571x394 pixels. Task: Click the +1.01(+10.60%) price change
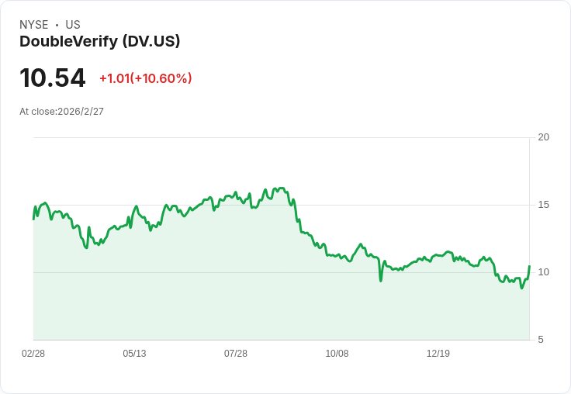pyautogui.click(x=145, y=78)
